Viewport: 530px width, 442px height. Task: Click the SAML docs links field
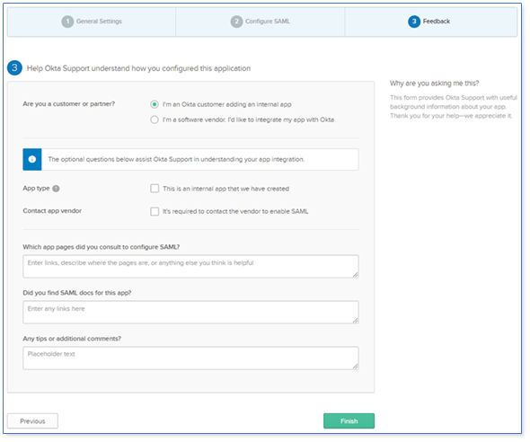[x=190, y=312]
